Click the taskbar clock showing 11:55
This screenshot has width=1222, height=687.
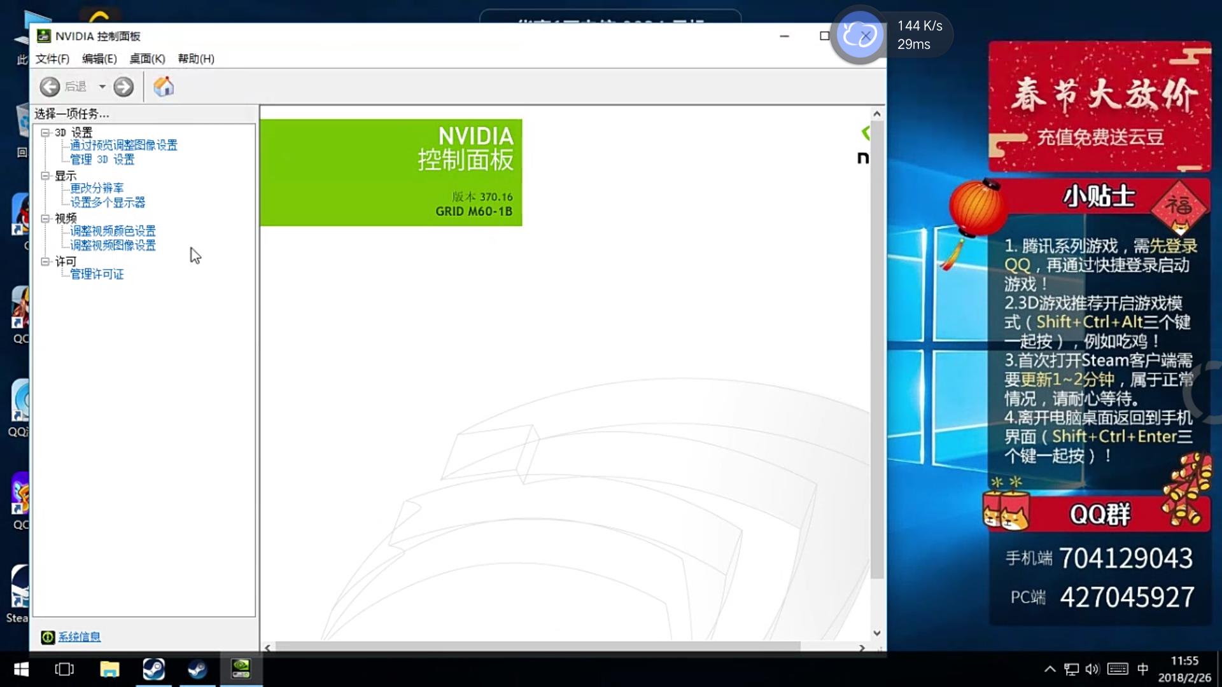(x=1184, y=669)
